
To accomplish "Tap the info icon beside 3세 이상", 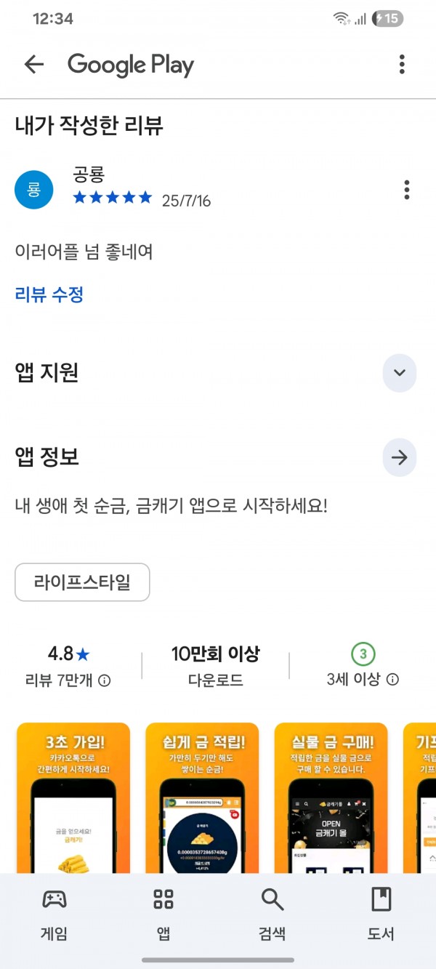I will [x=392, y=680].
